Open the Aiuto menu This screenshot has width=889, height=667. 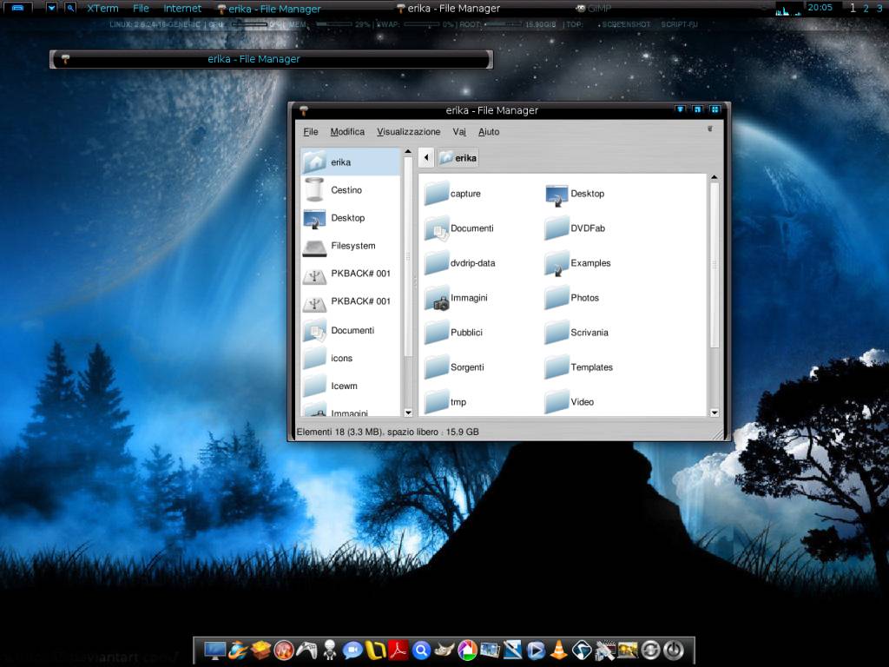[x=489, y=132]
